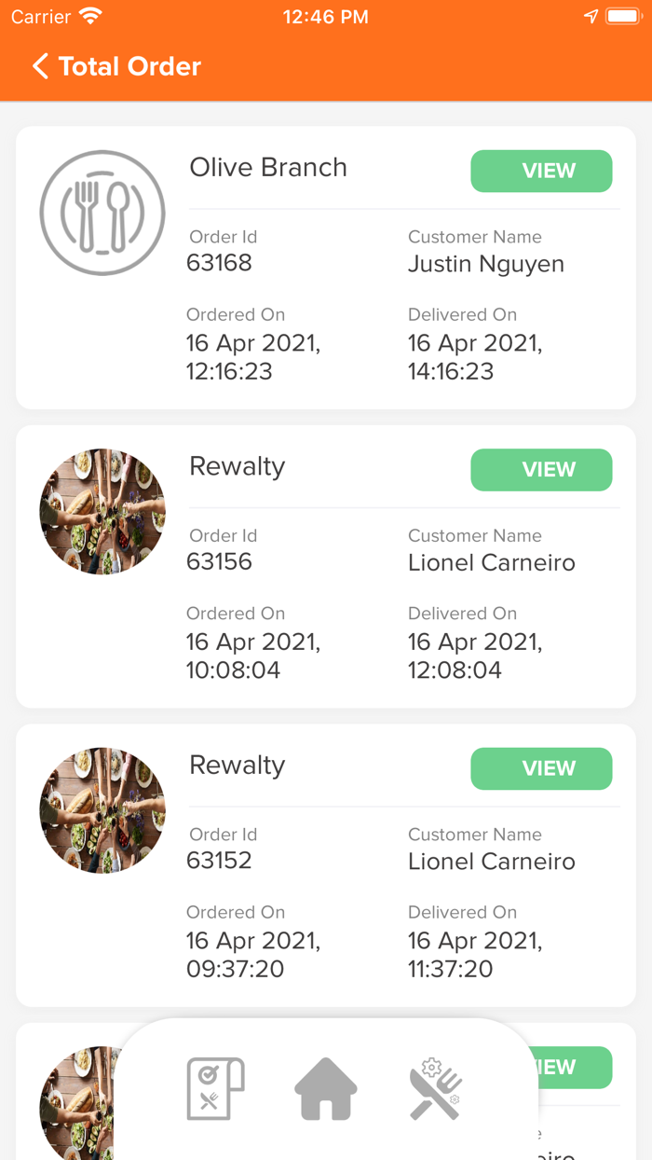Open the orders list icon in bottom navigation
The image size is (652, 1160).
pyautogui.click(x=215, y=1088)
